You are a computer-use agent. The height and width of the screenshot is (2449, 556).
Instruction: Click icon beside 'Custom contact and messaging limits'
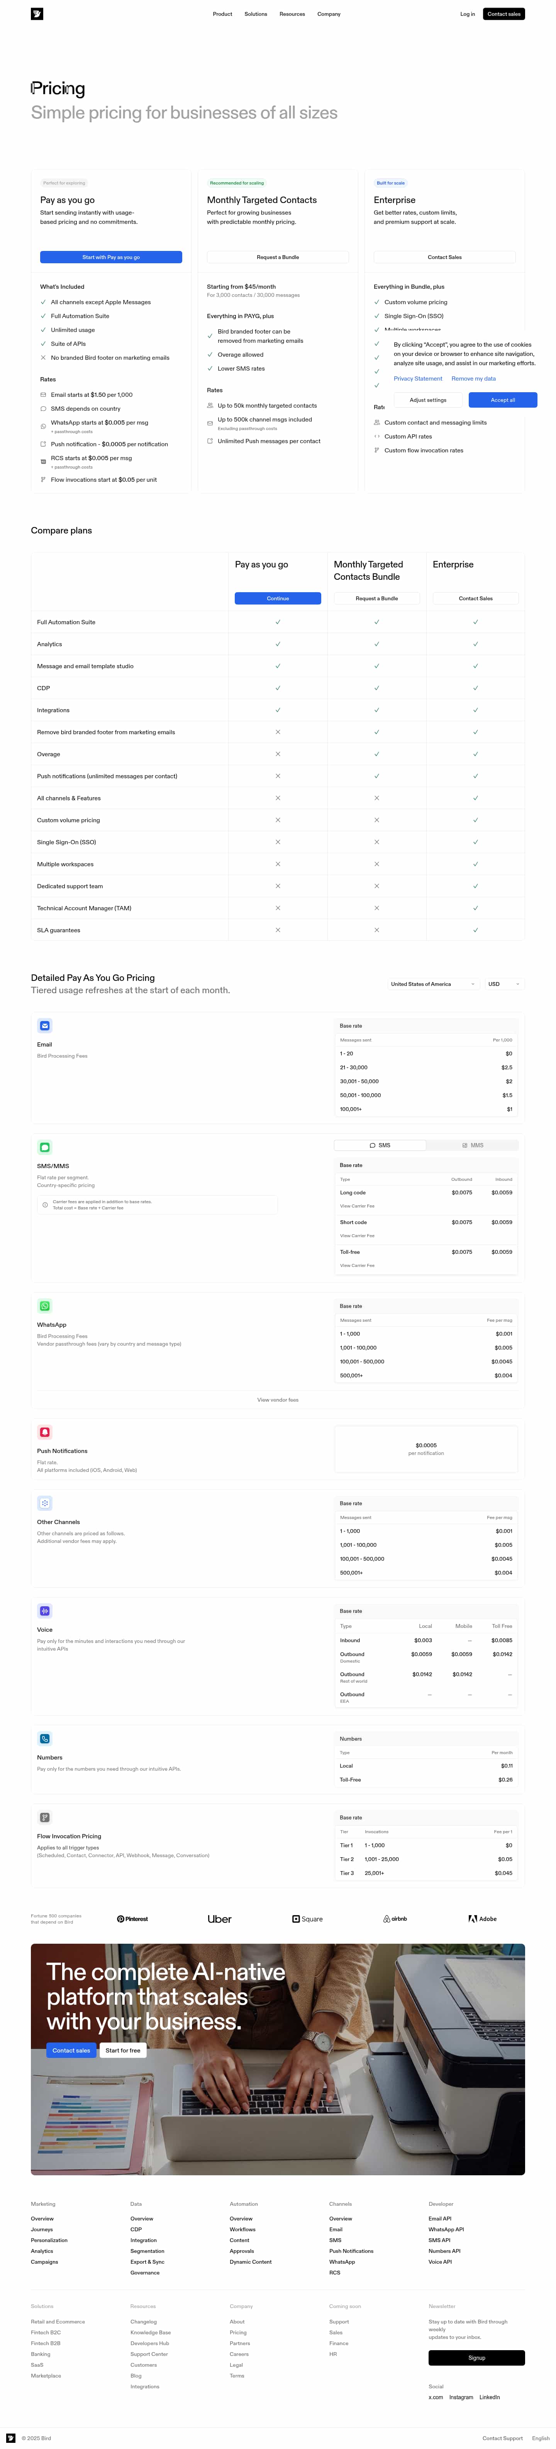376,422
